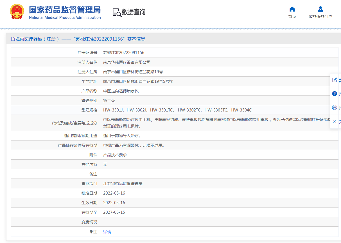341x243 pixels.
Task: Click the 变更情况 label
Action: [89, 222]
